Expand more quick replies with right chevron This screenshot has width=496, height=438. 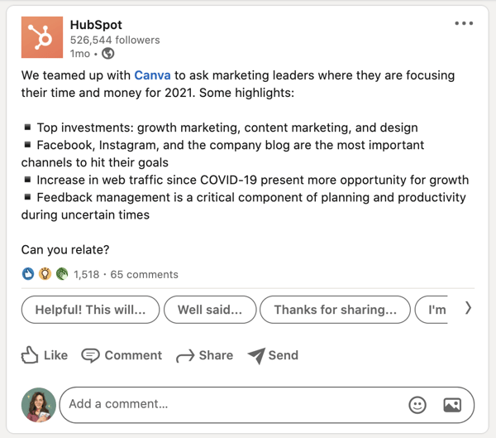tap(469, 308)
